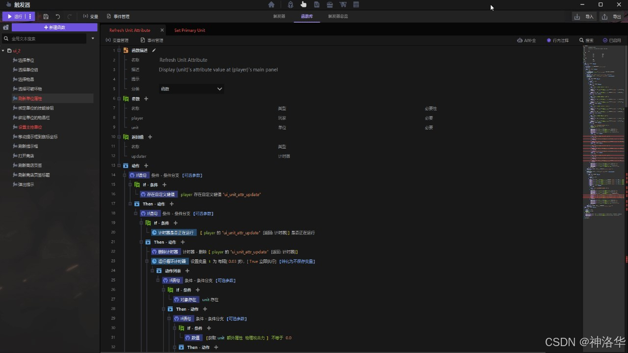Select 打开商店 function in the tree
This screenshot has width=628, height=353.
tap(26, 156)
